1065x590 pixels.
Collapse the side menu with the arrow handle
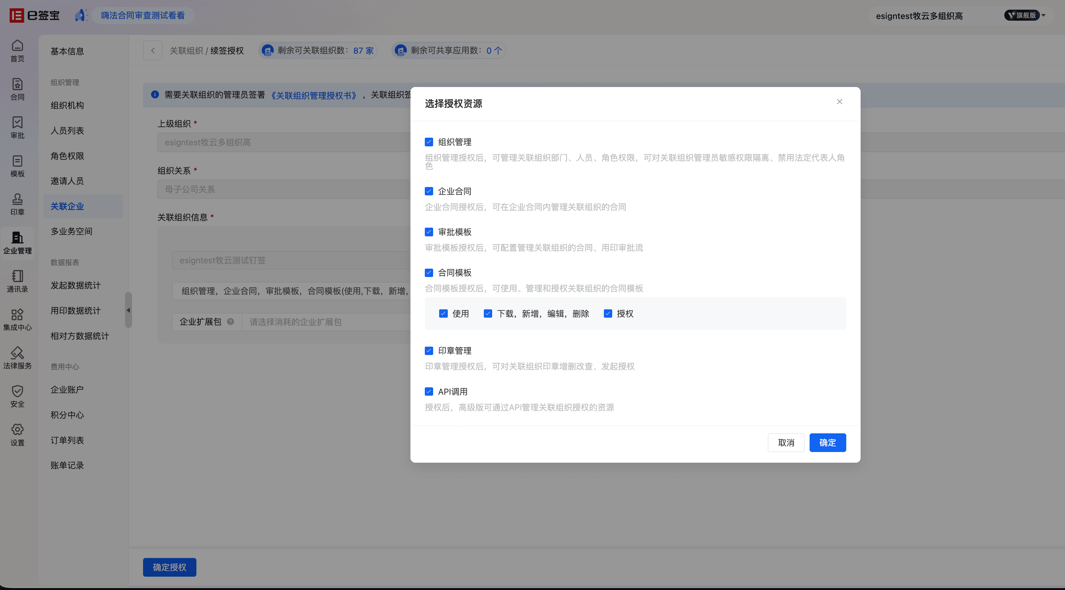click(129, 310)
